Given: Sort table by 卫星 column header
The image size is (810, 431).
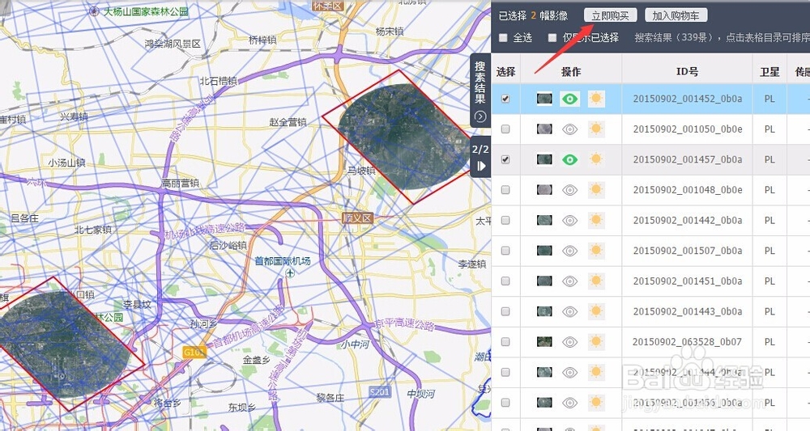Looking at the screenshot, I should [x=769, y=72].
